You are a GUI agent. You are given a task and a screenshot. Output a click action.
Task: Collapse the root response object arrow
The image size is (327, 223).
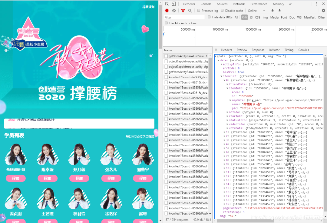coord(216,56)
